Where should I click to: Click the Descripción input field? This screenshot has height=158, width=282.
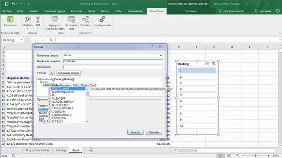[x=113, y=67]
